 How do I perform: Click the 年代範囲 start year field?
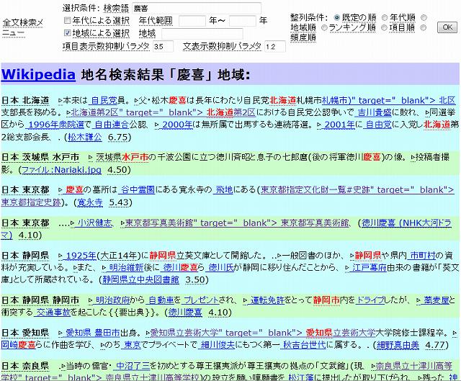(192, 21)
